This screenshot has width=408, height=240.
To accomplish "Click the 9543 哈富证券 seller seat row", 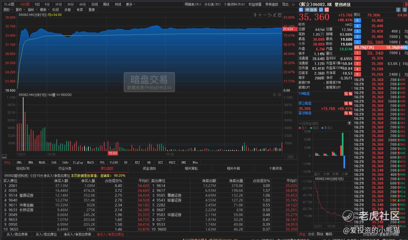I will 224,200.
